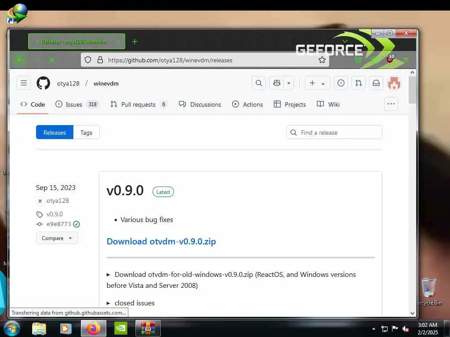This screenshot has width=450, height=337.
Task: Go back with the browser back arrow
Action: tap(20, 60)
